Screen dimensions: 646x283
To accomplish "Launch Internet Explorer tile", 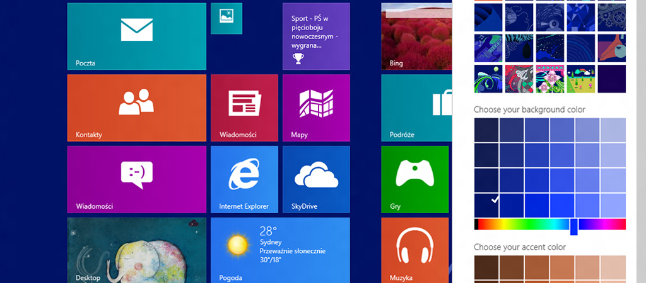I will (244, 179).
